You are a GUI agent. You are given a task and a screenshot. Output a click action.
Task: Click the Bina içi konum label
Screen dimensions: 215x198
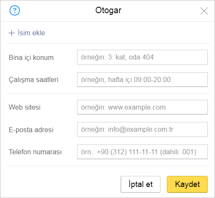point(31,57)
